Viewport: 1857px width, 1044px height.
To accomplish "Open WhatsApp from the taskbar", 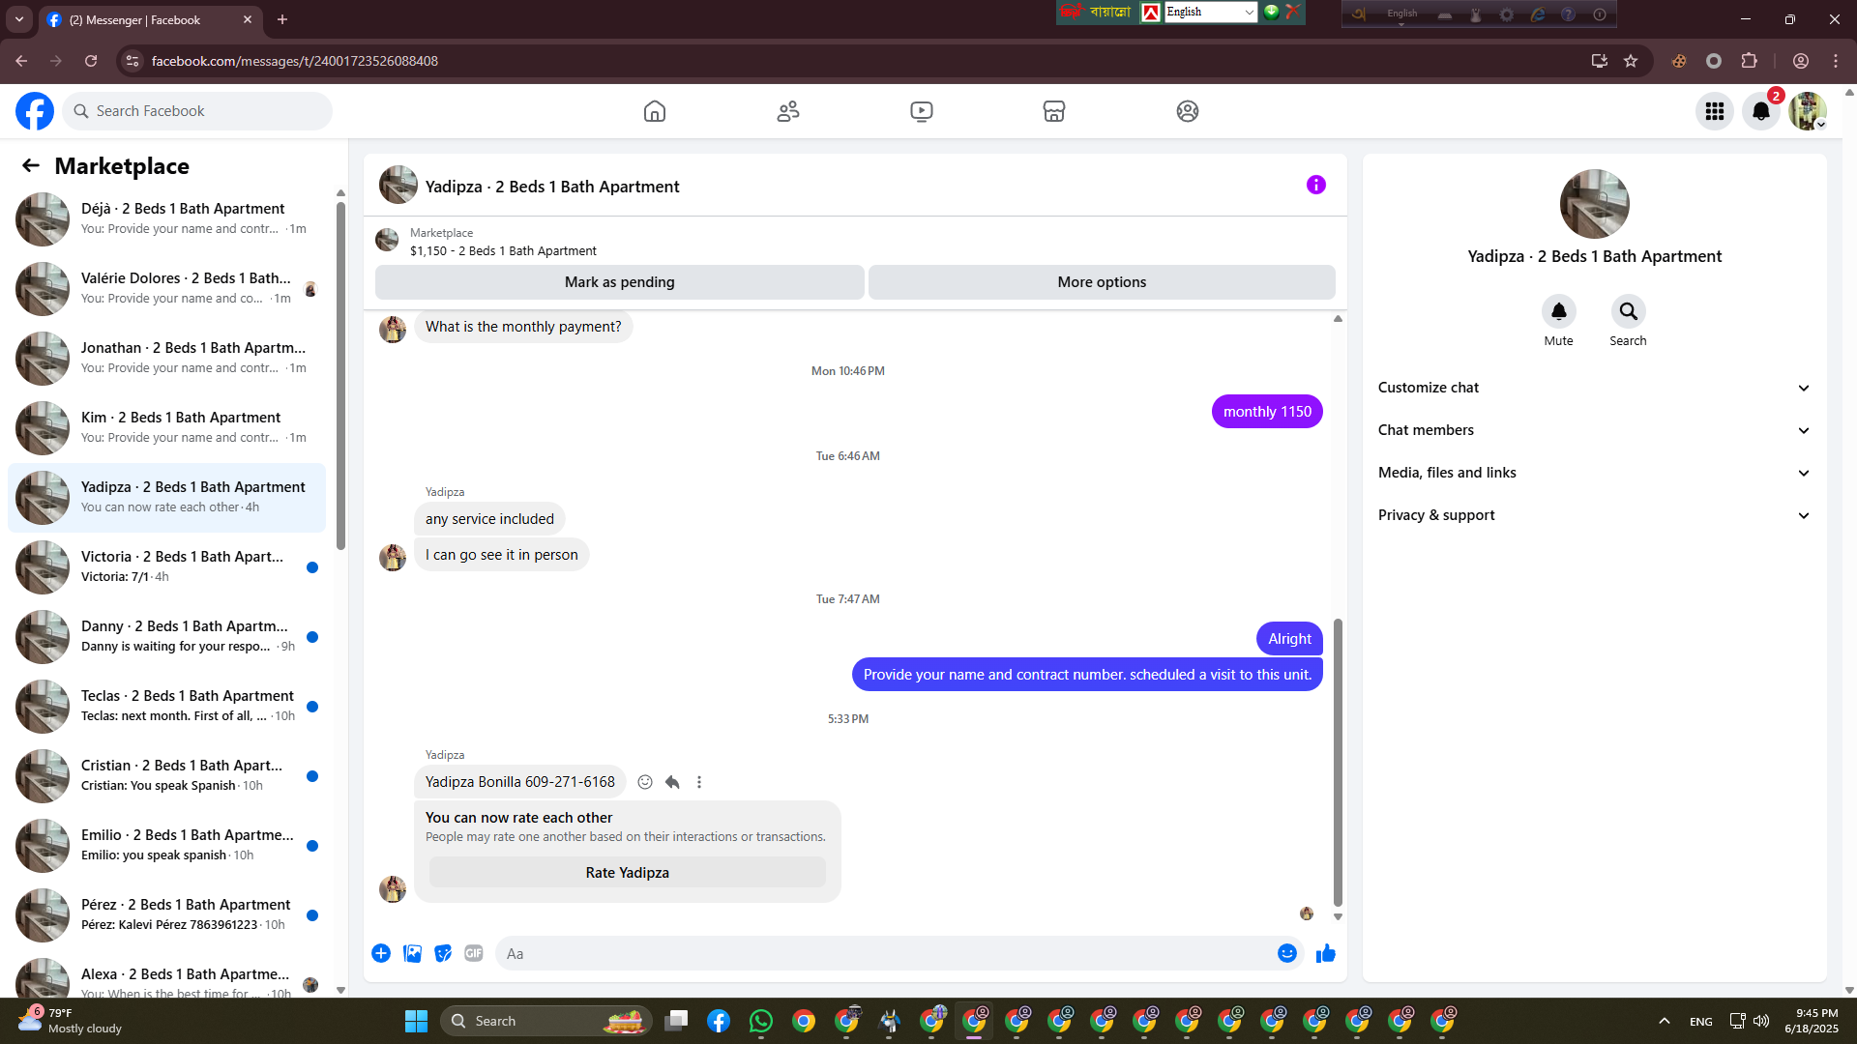I will click(761, 1021).
